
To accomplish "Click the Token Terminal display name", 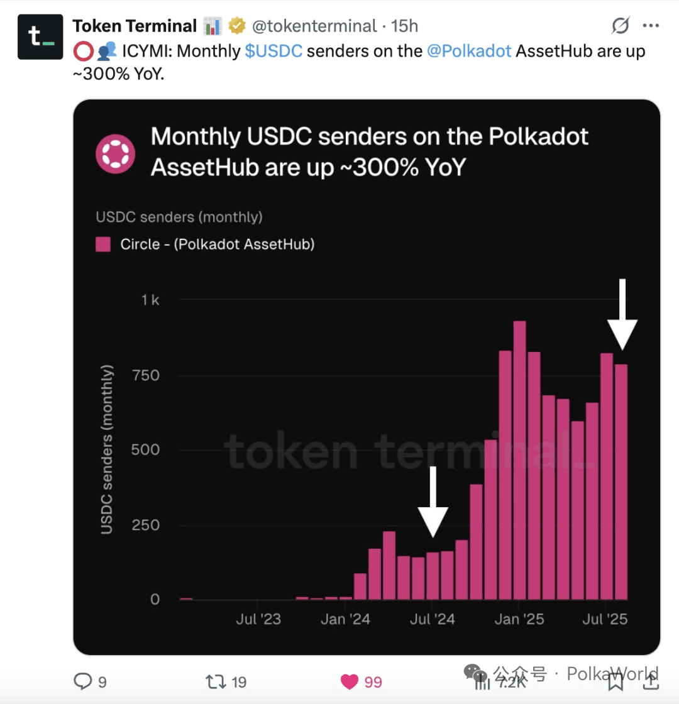I will click(x=135, y=26).
